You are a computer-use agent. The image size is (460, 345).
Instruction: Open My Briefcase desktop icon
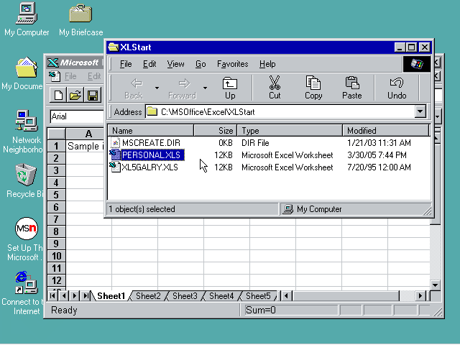click(80, 13)
